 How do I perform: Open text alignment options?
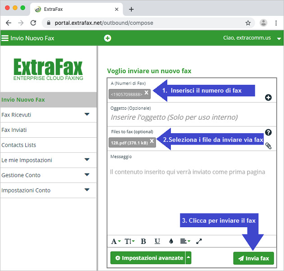(185, 241)
